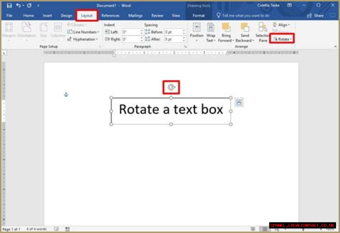Click the Undo arrow in the quick access toolbar

coord(19,5)
